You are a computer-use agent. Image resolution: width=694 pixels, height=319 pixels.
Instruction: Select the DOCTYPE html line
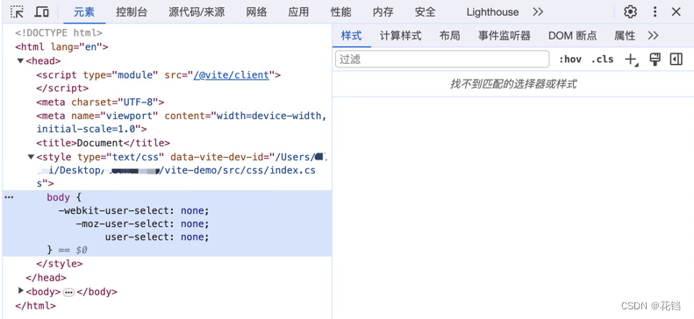pyautogui.click(x=59, y=32)
